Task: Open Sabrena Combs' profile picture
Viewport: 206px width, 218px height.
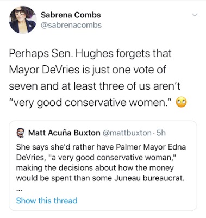Action: pos(23,20)
